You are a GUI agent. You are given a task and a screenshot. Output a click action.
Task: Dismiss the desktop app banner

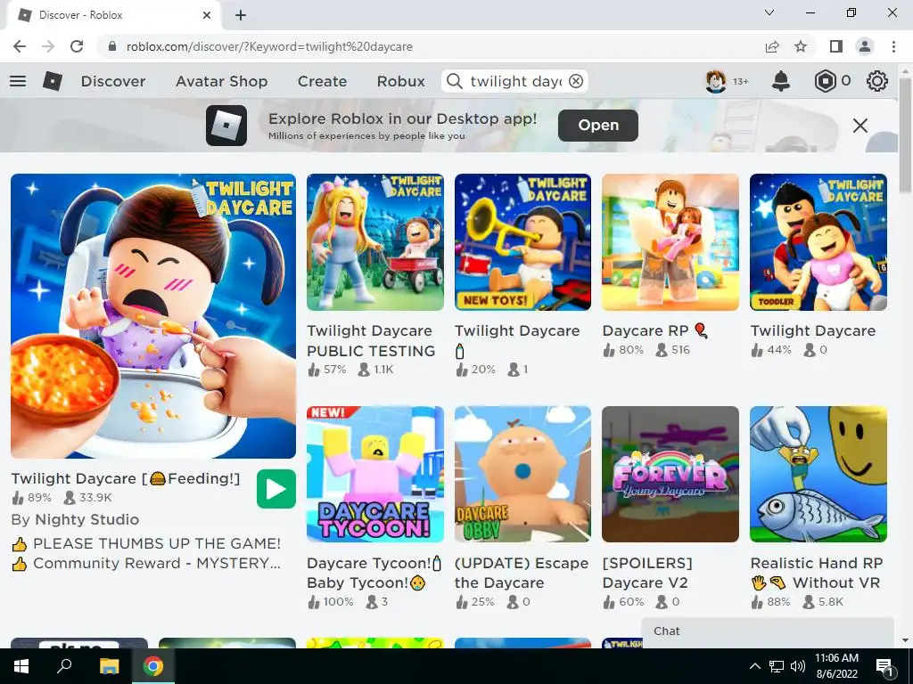pyautogui.click(x=860, y=126)
